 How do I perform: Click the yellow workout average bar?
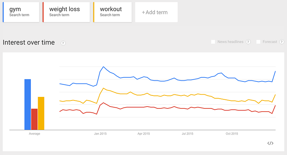(x=41, y=113)
